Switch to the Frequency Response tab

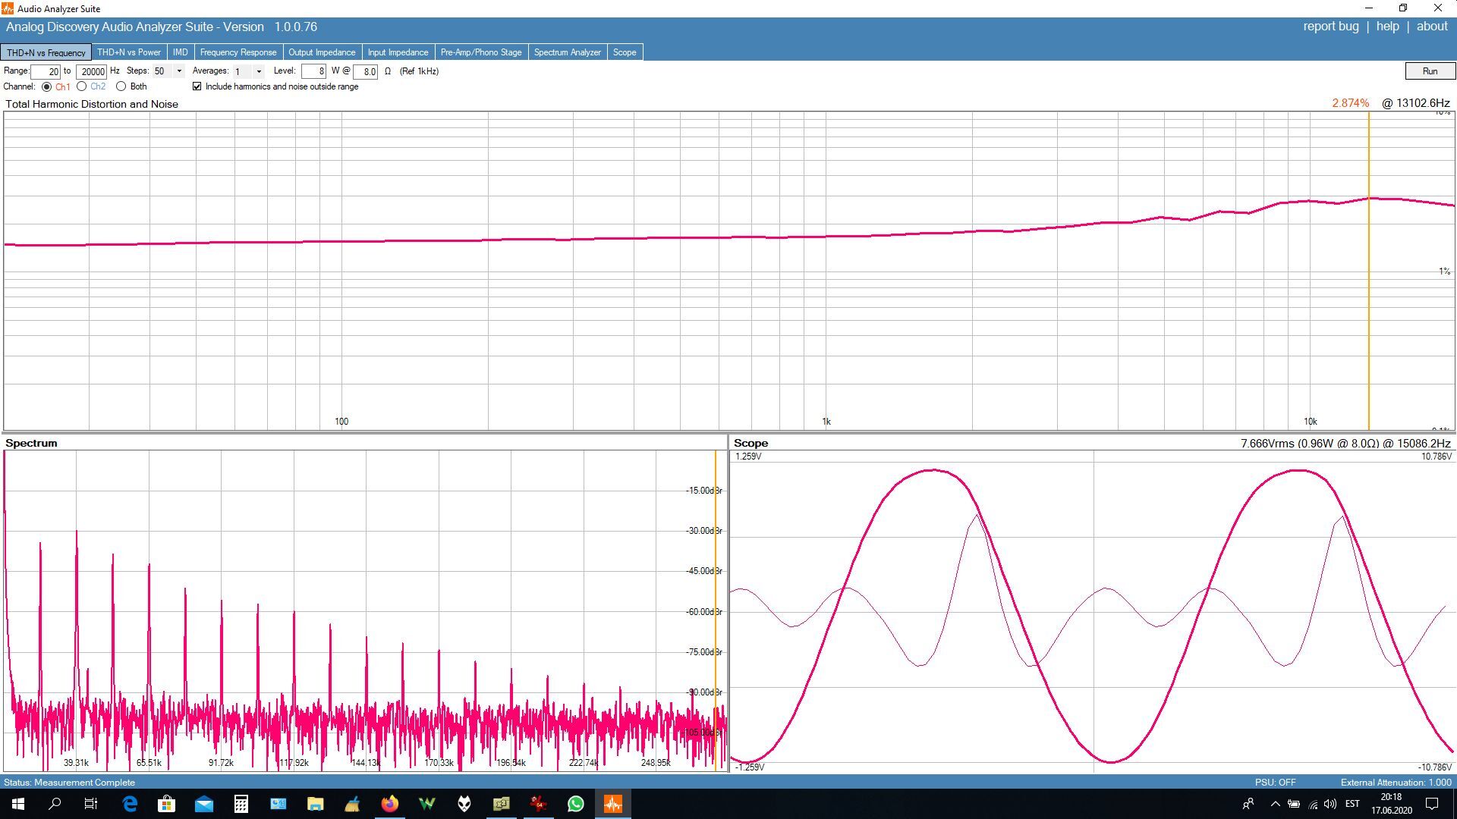pos(238,52)
